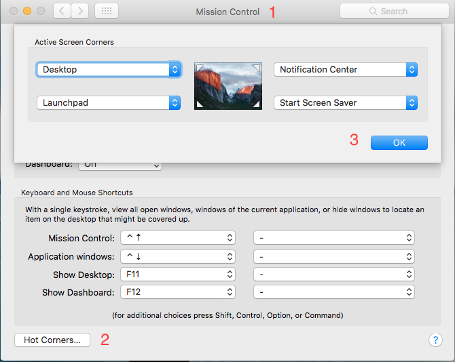The image size is (455, 362).
Task: Click the Application windows: label
Action: click(x=71, y=256)
